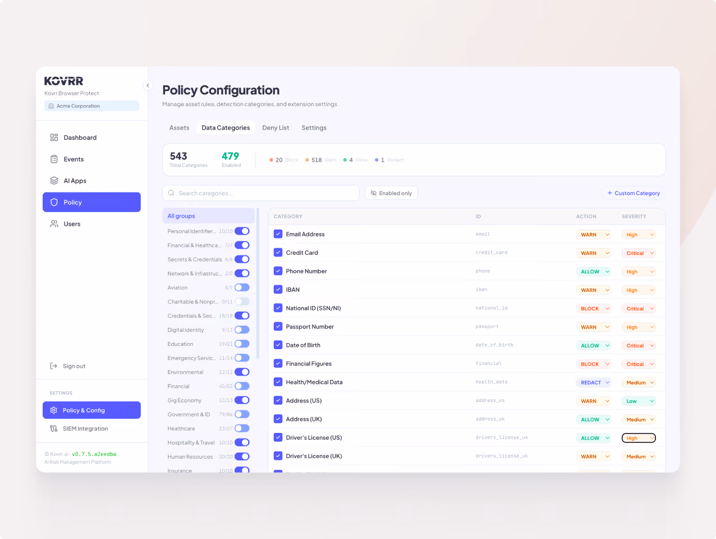
Task: Switch to the Deny List tab
Action: (276, 128)
